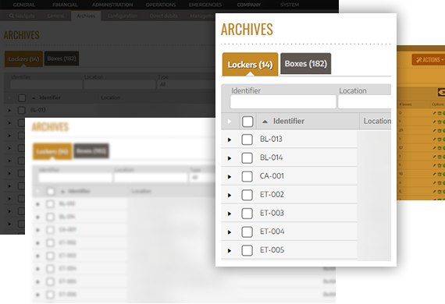Click the wand icon on the orange ACTIONS button

(419, 60)
